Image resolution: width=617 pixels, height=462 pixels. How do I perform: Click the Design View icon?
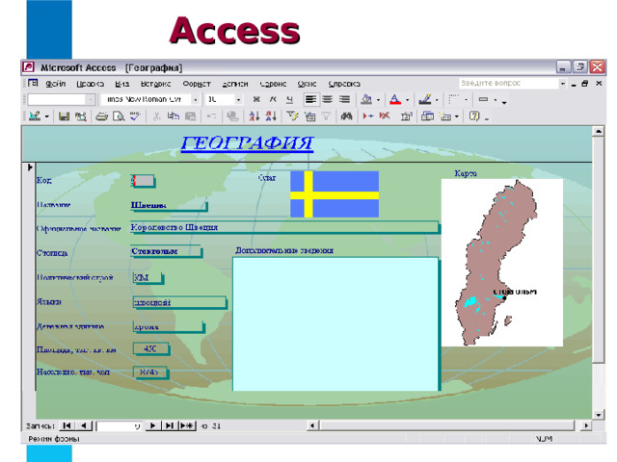coord(35,116)
